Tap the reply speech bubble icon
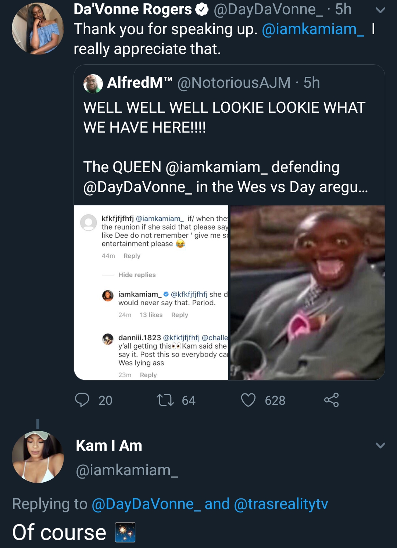 pyautogui.click(x=82, y=400)
